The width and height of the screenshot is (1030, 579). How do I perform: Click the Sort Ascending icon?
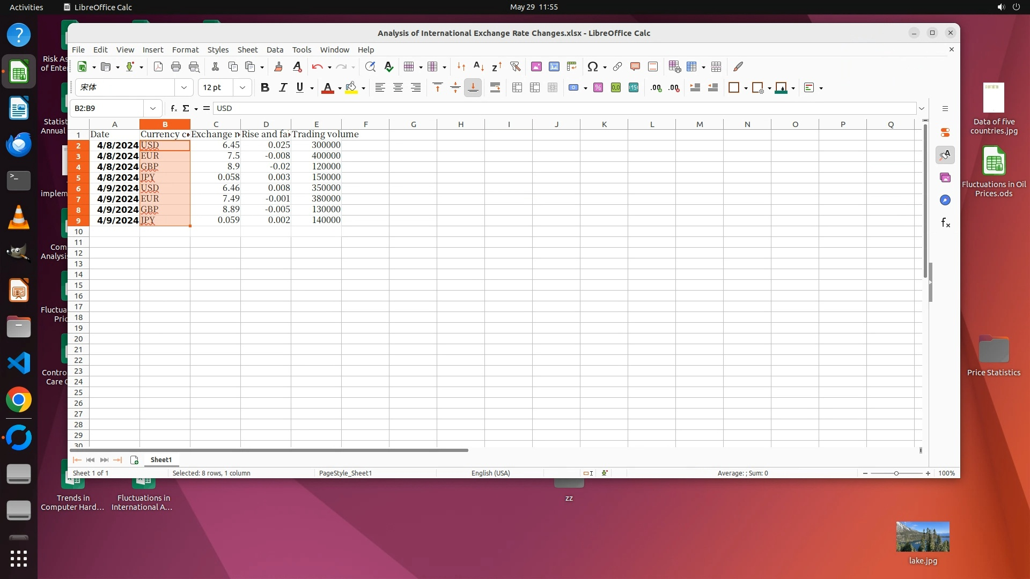(x=479, y=66)
